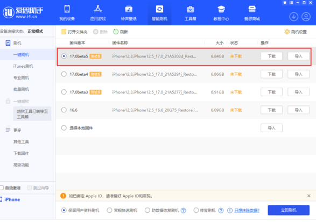The image size is (316, 222).
Task: Open 爱思商城 store
Action: [x=252, y=13]
